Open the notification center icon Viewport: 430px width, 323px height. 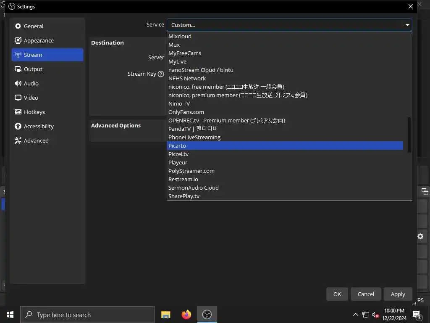417,315
